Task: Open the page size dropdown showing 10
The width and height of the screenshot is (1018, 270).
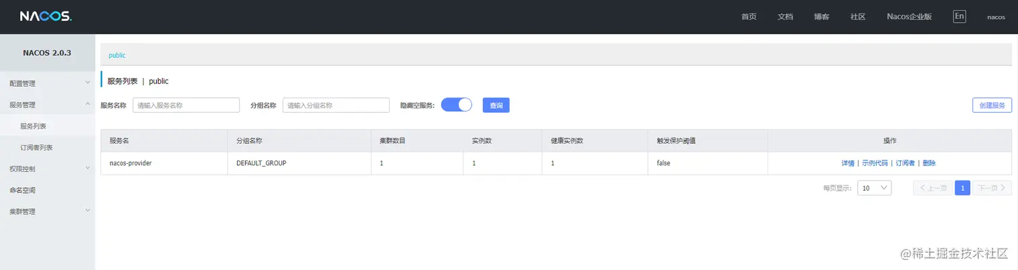Action: coord(875,188)
